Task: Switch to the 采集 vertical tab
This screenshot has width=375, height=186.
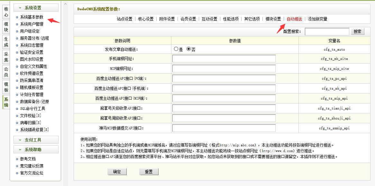Action: coord(6,57)
